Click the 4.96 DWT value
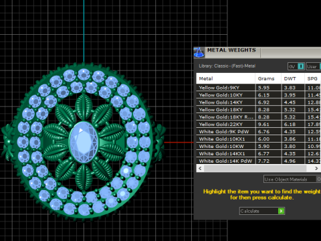 pos(290,161)
